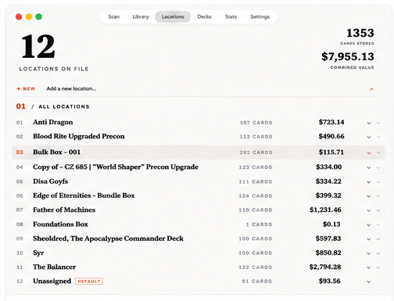Open the Unassigned location
Viewport: 394px width, 301px height.
tap(52, 281)
